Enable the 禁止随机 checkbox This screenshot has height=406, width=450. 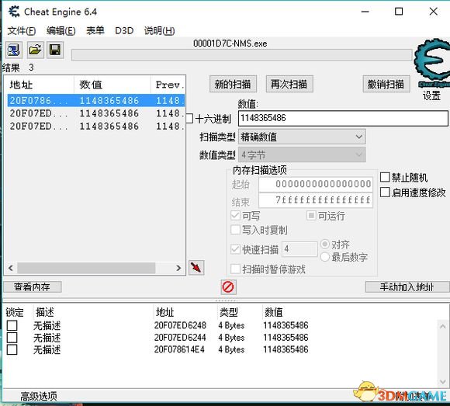385,178
